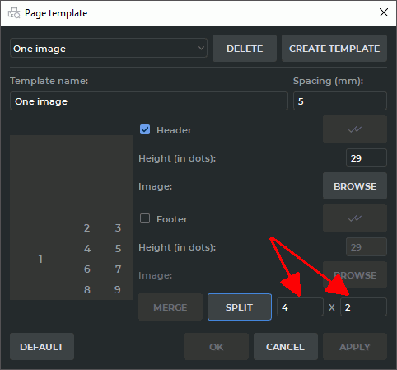Select cell 4 in layout preview

[86, 249]
